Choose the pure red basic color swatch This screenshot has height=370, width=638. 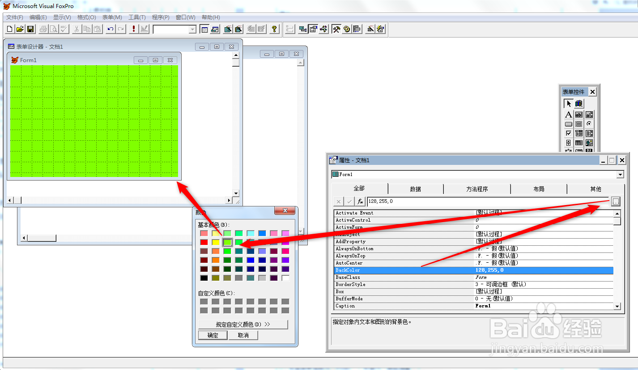click(x=204, y=242)
